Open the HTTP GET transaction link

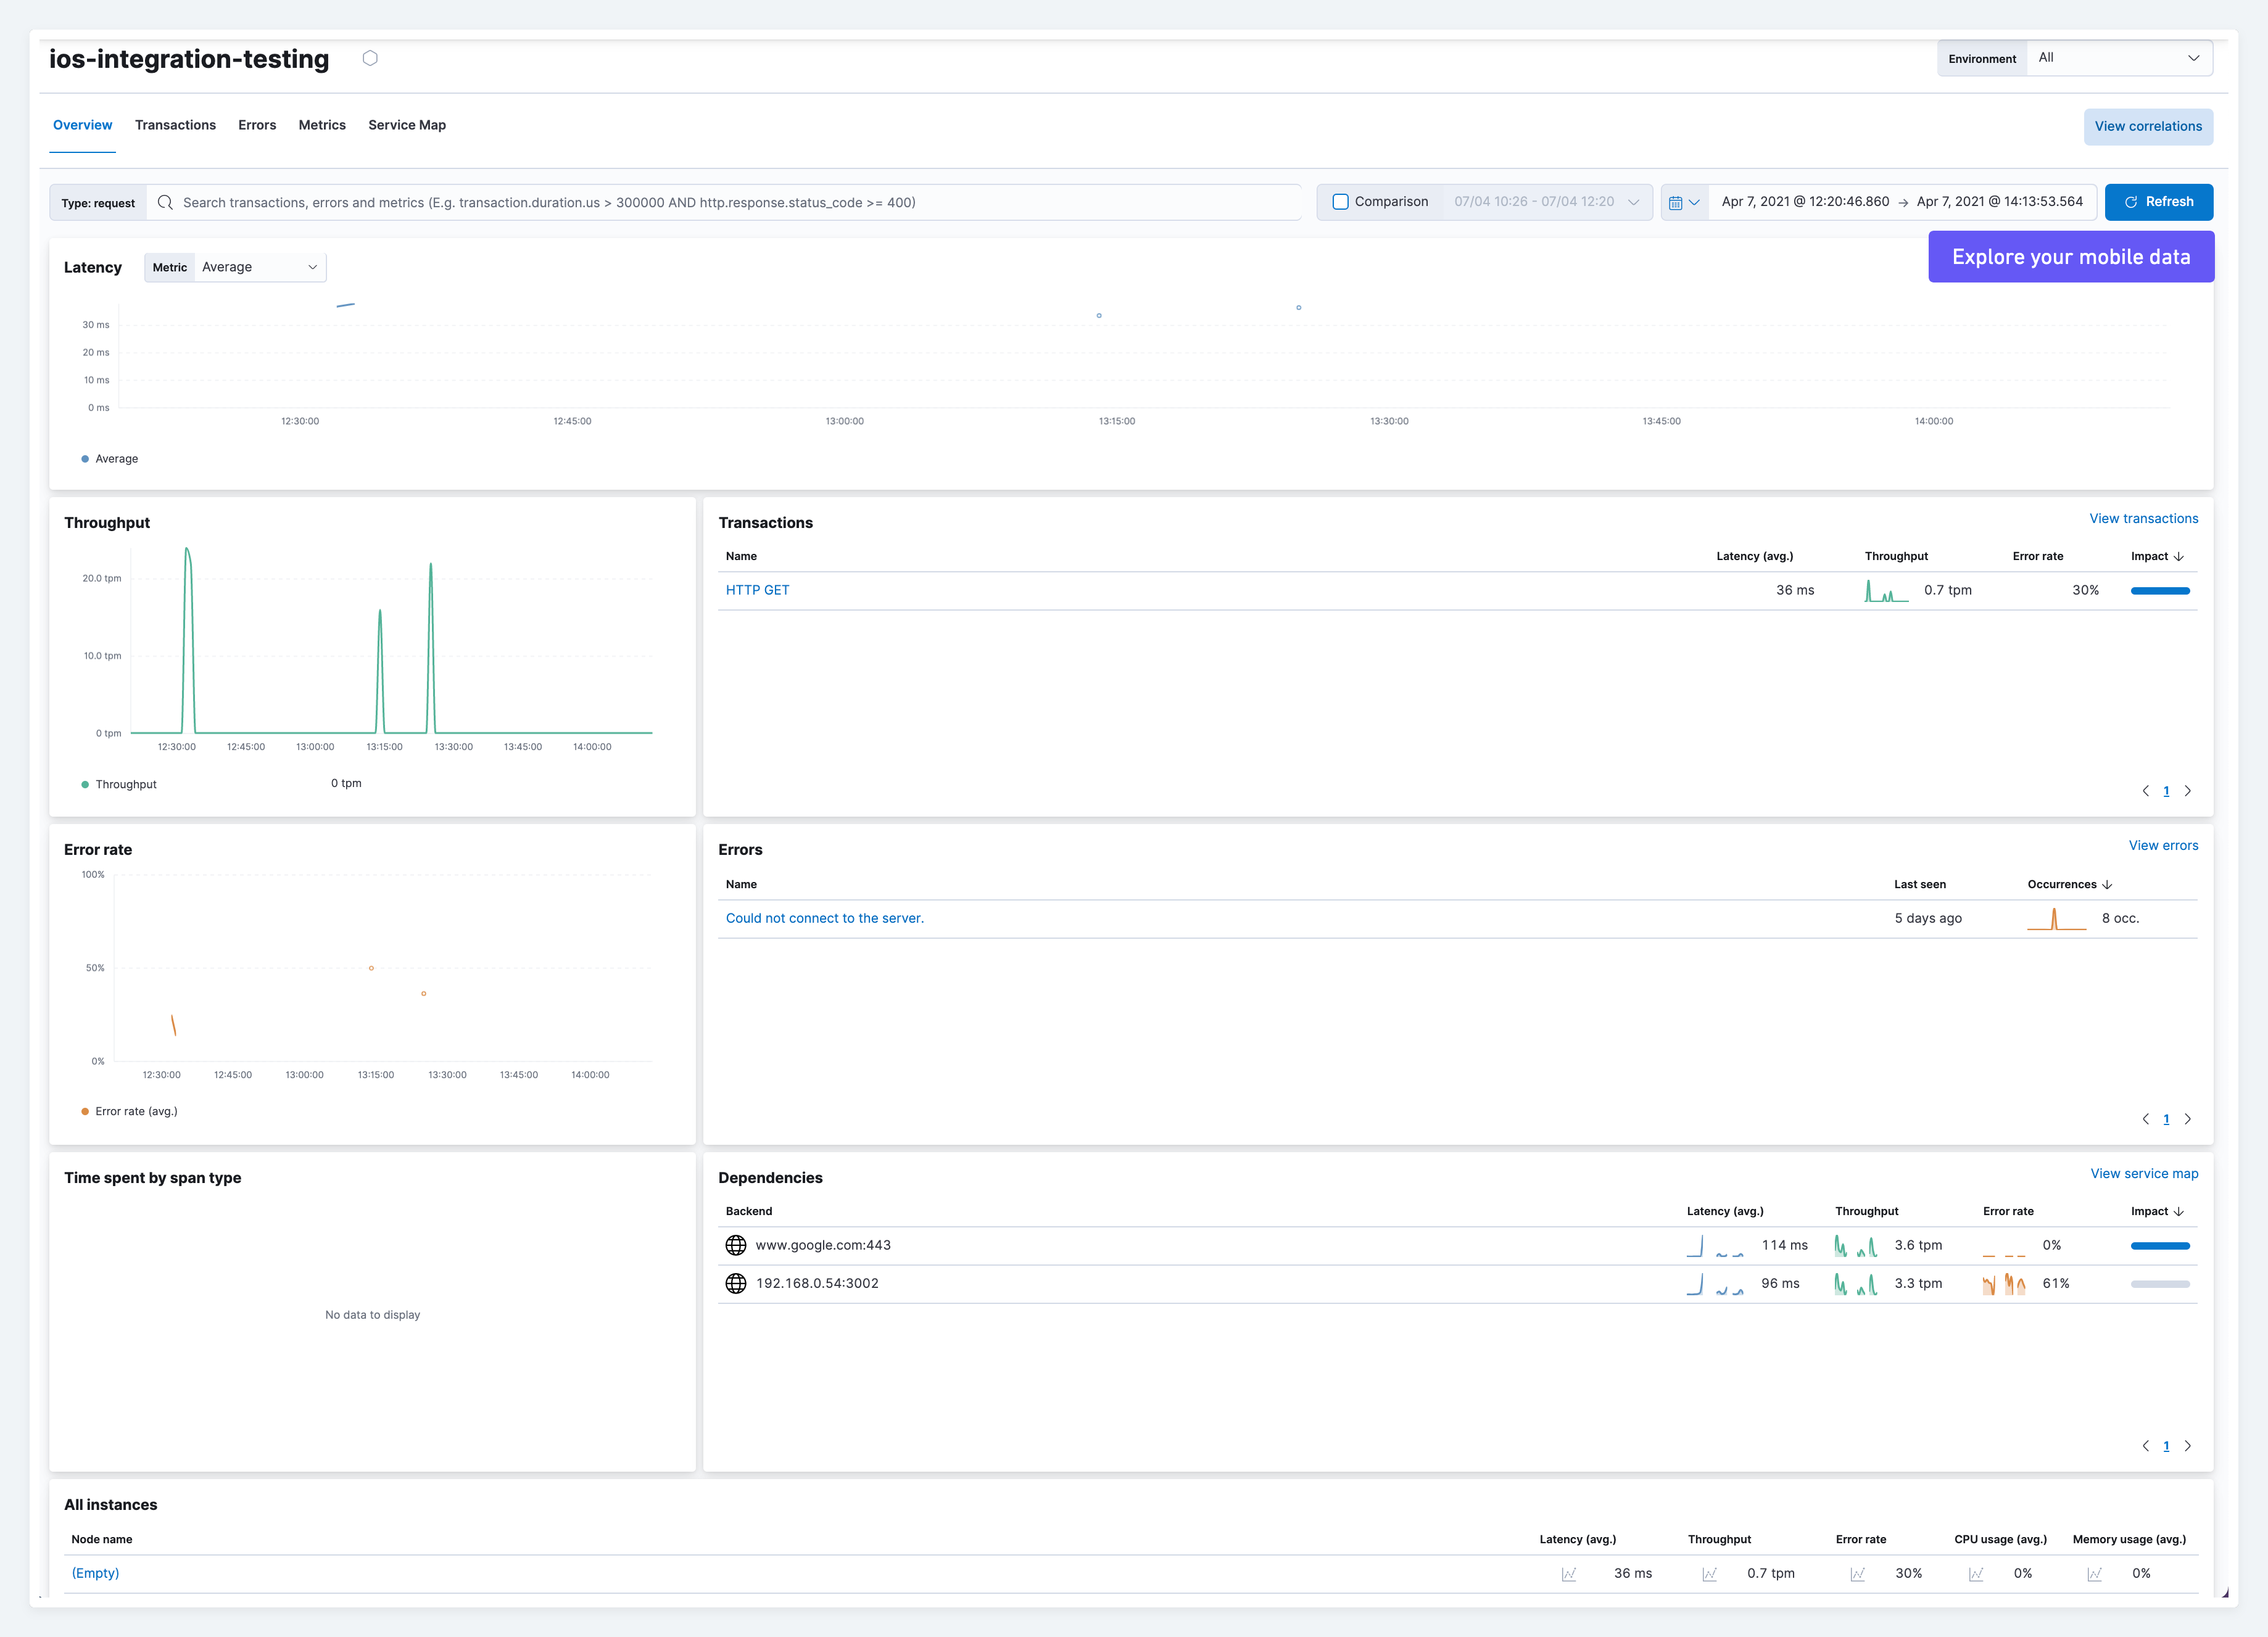pyautogui.click(x=757, y=590)
